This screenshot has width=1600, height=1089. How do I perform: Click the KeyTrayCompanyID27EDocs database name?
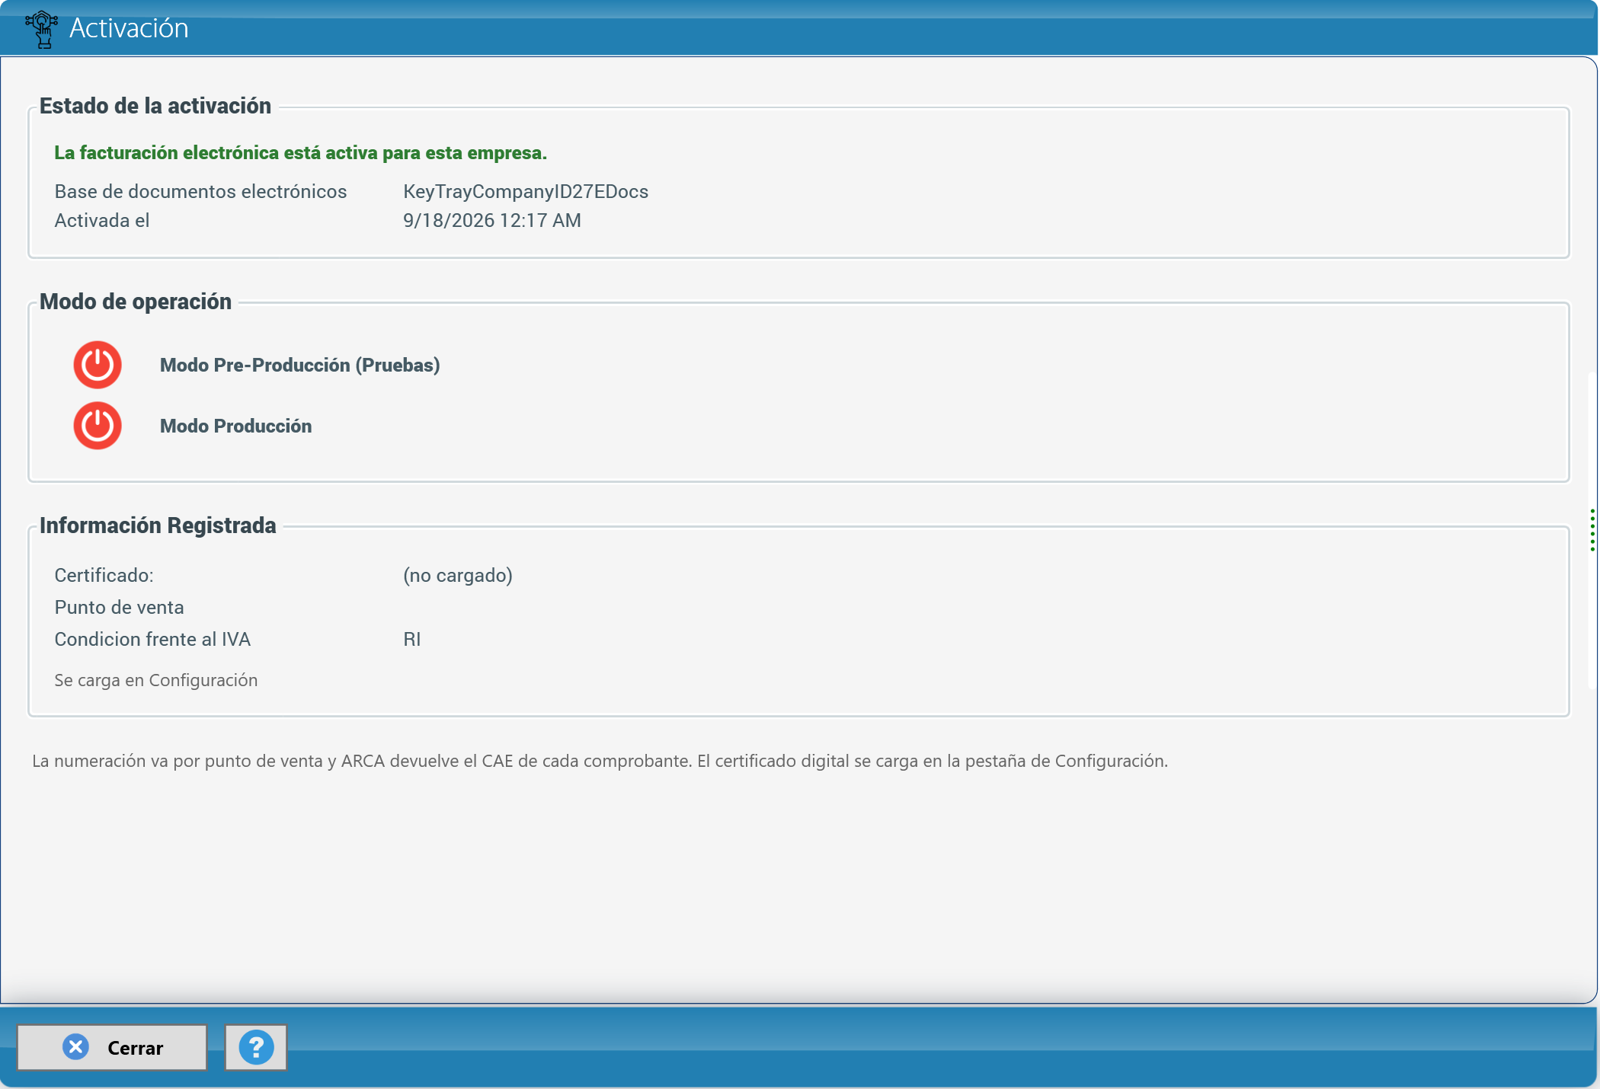click(526, 192)
